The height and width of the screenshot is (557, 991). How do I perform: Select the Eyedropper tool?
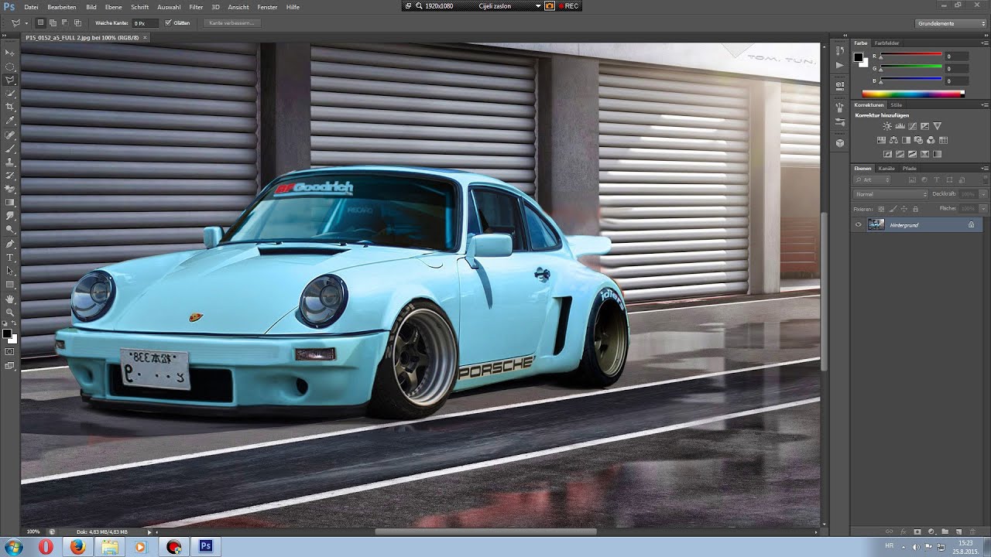(x=10, y=121)
